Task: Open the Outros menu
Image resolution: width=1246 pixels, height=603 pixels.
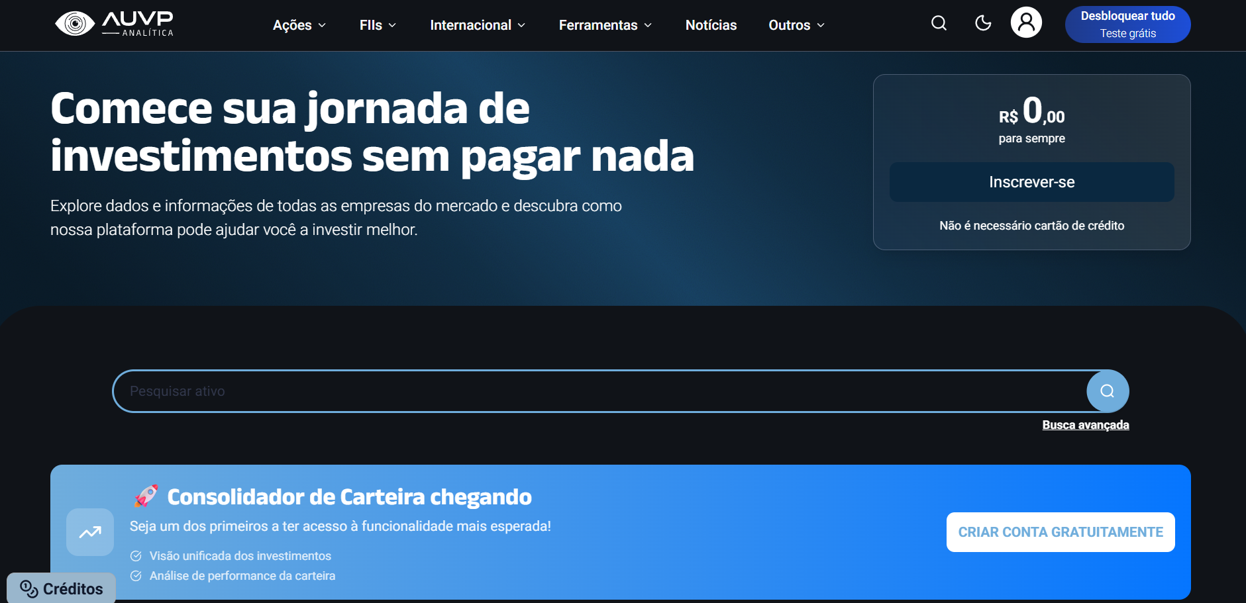Action: (795, 25)
